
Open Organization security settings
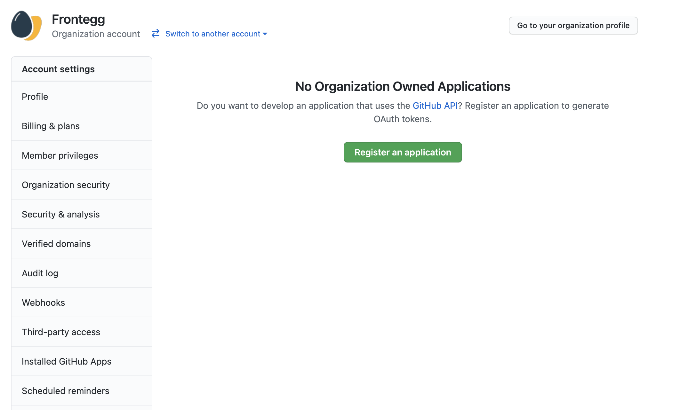click(66, 185)
